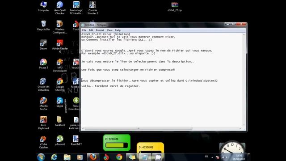Open Windows Media Player from taskbar

[x=80, y=157]
